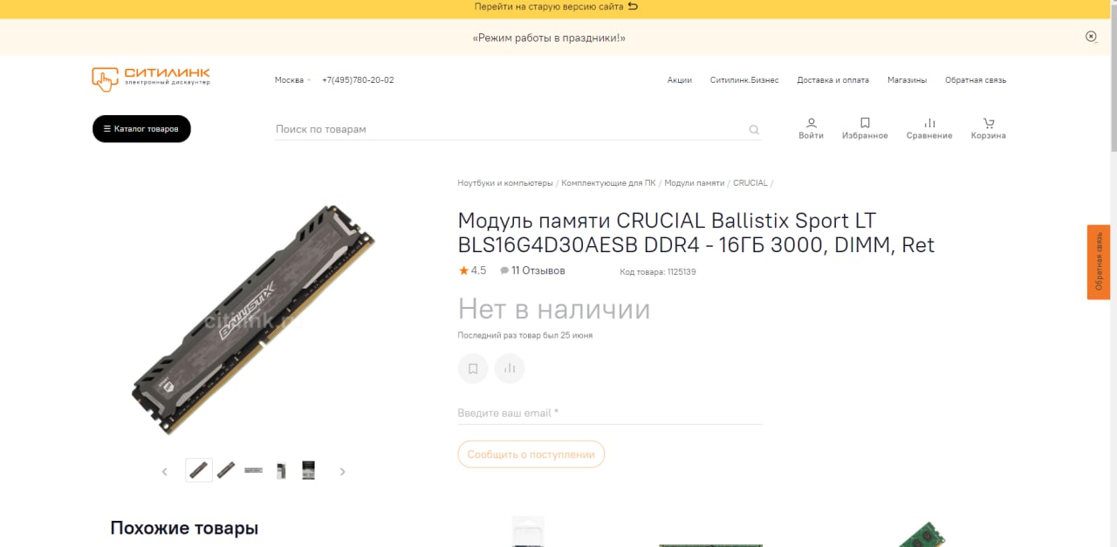Click the return-arrow icon in the top yellow bar
Viewport: 1117px width, 547px height.
coord(633,6)
